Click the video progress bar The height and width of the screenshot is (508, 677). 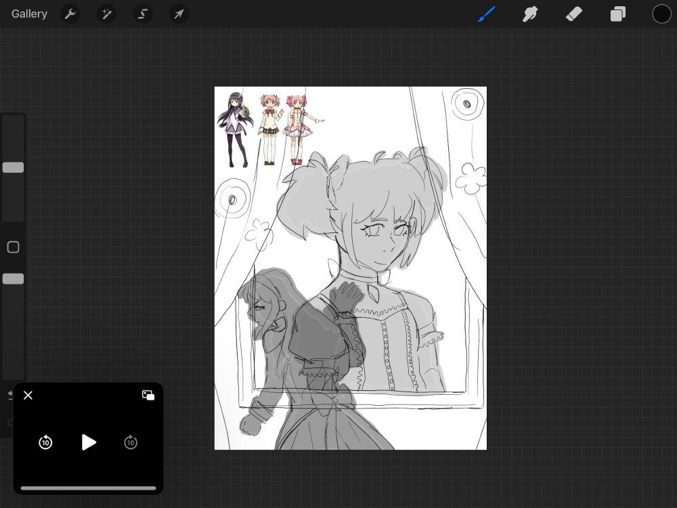(89, 488)
